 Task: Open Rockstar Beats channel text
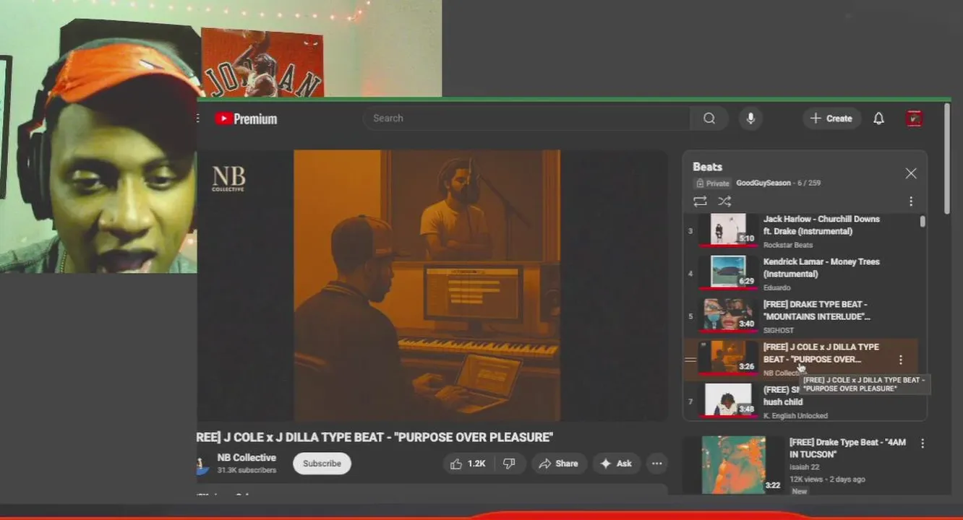tap(788, 246)
